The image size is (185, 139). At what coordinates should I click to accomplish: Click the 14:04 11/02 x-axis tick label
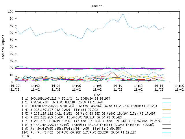[x=56, y=87]
